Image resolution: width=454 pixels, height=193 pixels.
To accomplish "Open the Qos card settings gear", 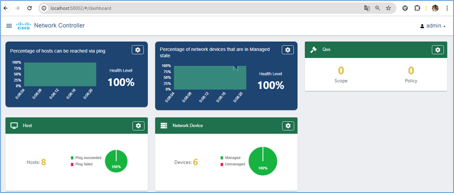I will [437, 50].
